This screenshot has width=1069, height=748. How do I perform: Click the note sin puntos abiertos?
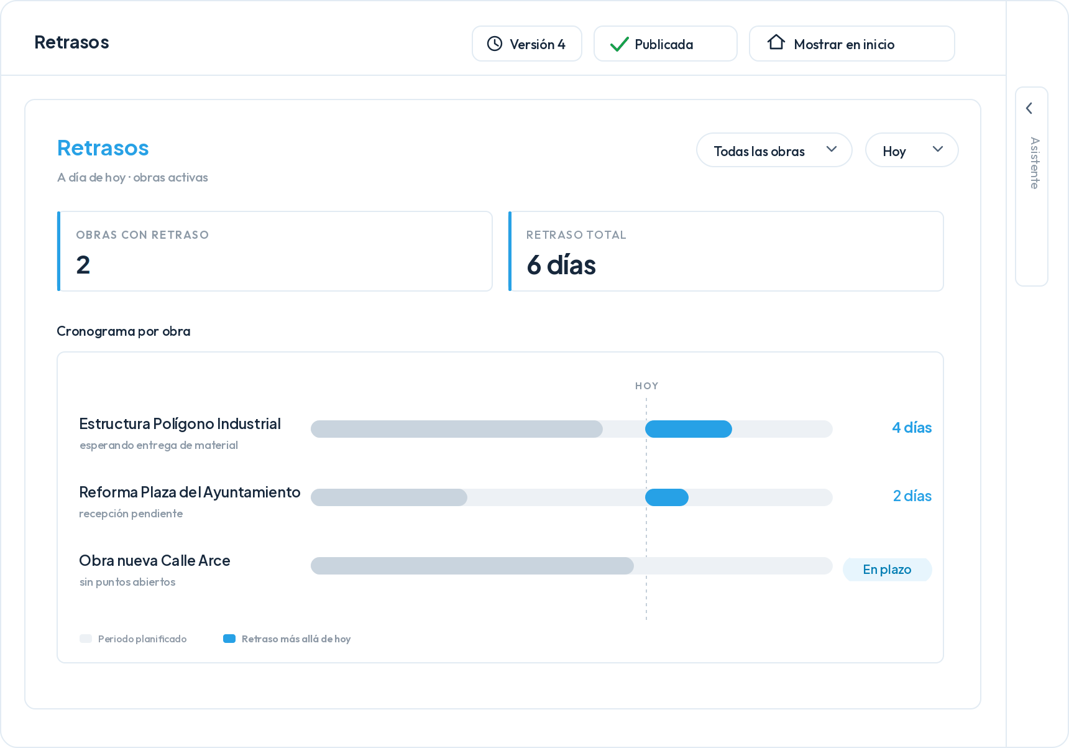pyautogui.click(x=127, y=582)
